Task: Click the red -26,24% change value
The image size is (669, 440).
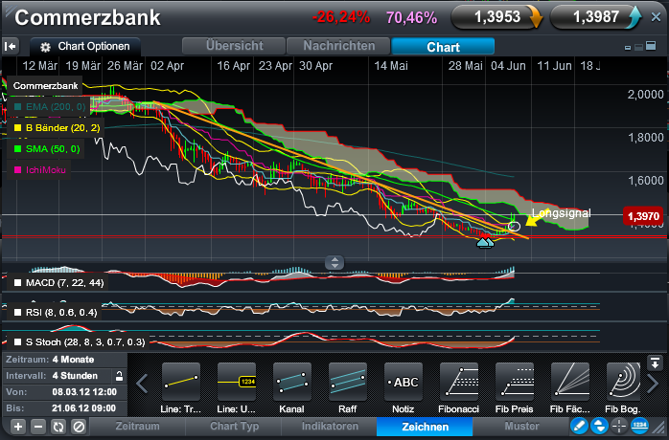Action: (341, 17)
